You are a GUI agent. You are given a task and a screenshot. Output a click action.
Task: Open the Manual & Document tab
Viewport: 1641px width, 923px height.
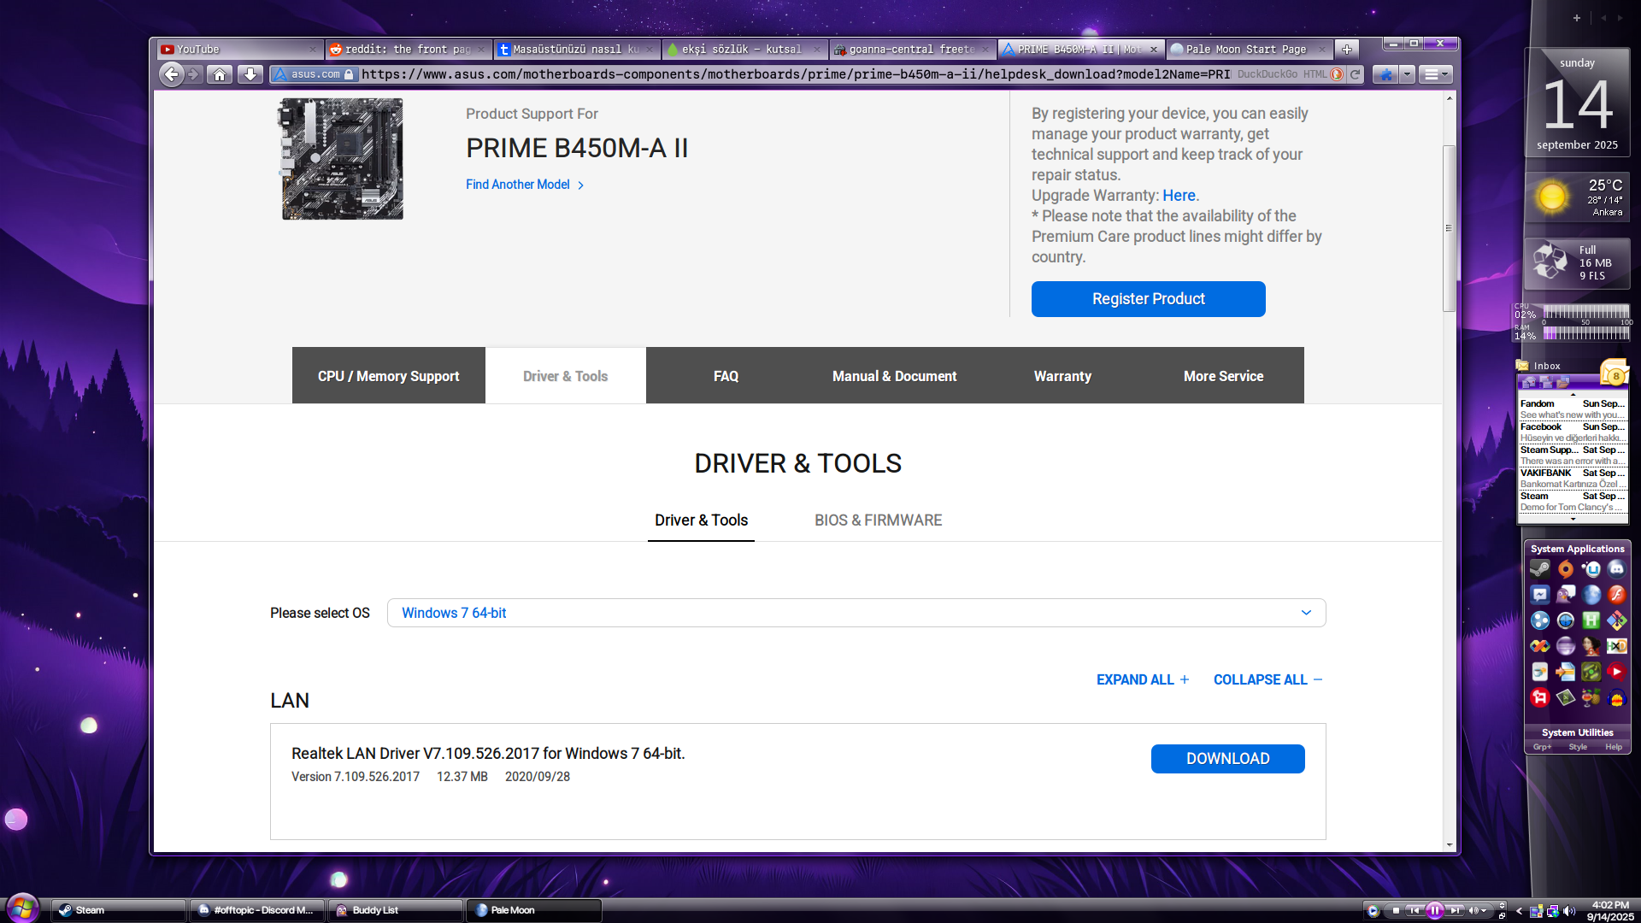click(894, 376)
